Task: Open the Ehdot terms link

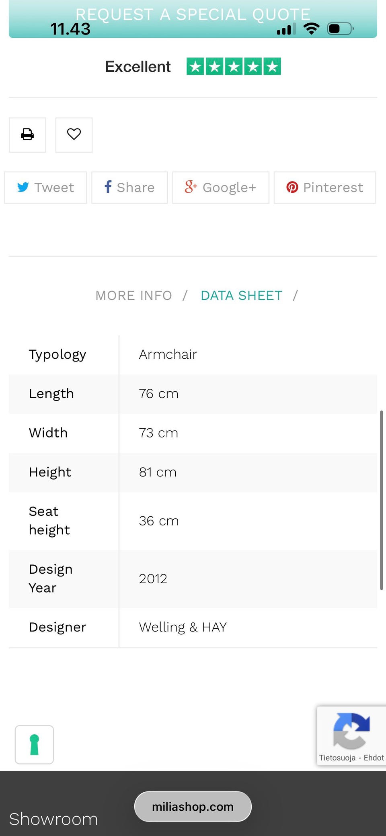Action: (x=374, y=758)
